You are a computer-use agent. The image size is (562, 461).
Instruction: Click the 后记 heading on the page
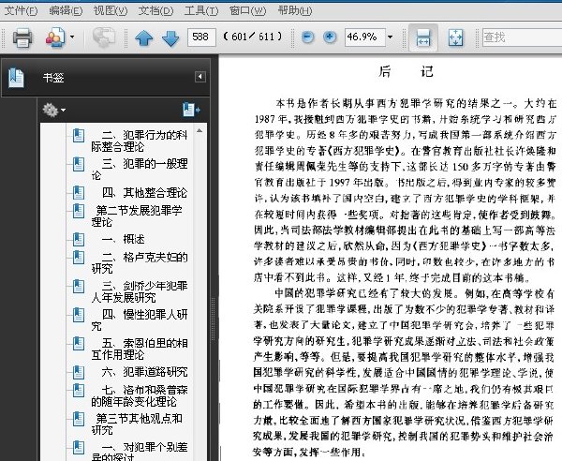pos(406,72)
